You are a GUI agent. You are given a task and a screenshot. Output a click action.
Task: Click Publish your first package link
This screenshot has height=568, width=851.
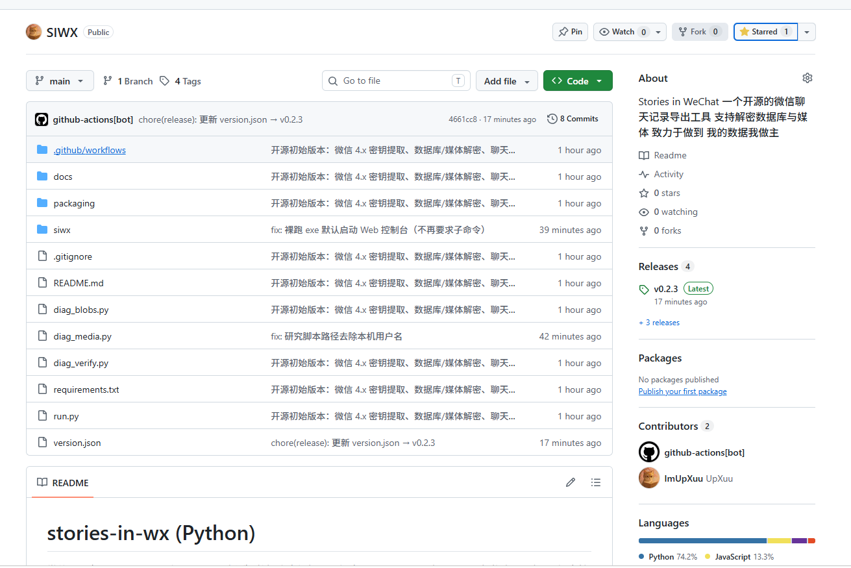pos(682,391)
